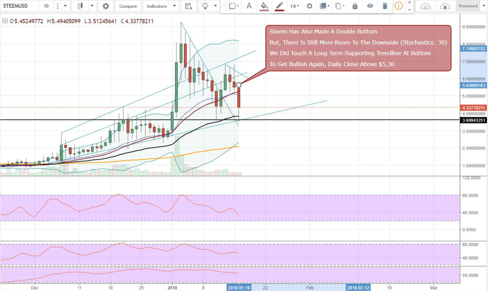Click the plus button beside info icon
The image size is (488, 291).
click(x=409, y=3)
